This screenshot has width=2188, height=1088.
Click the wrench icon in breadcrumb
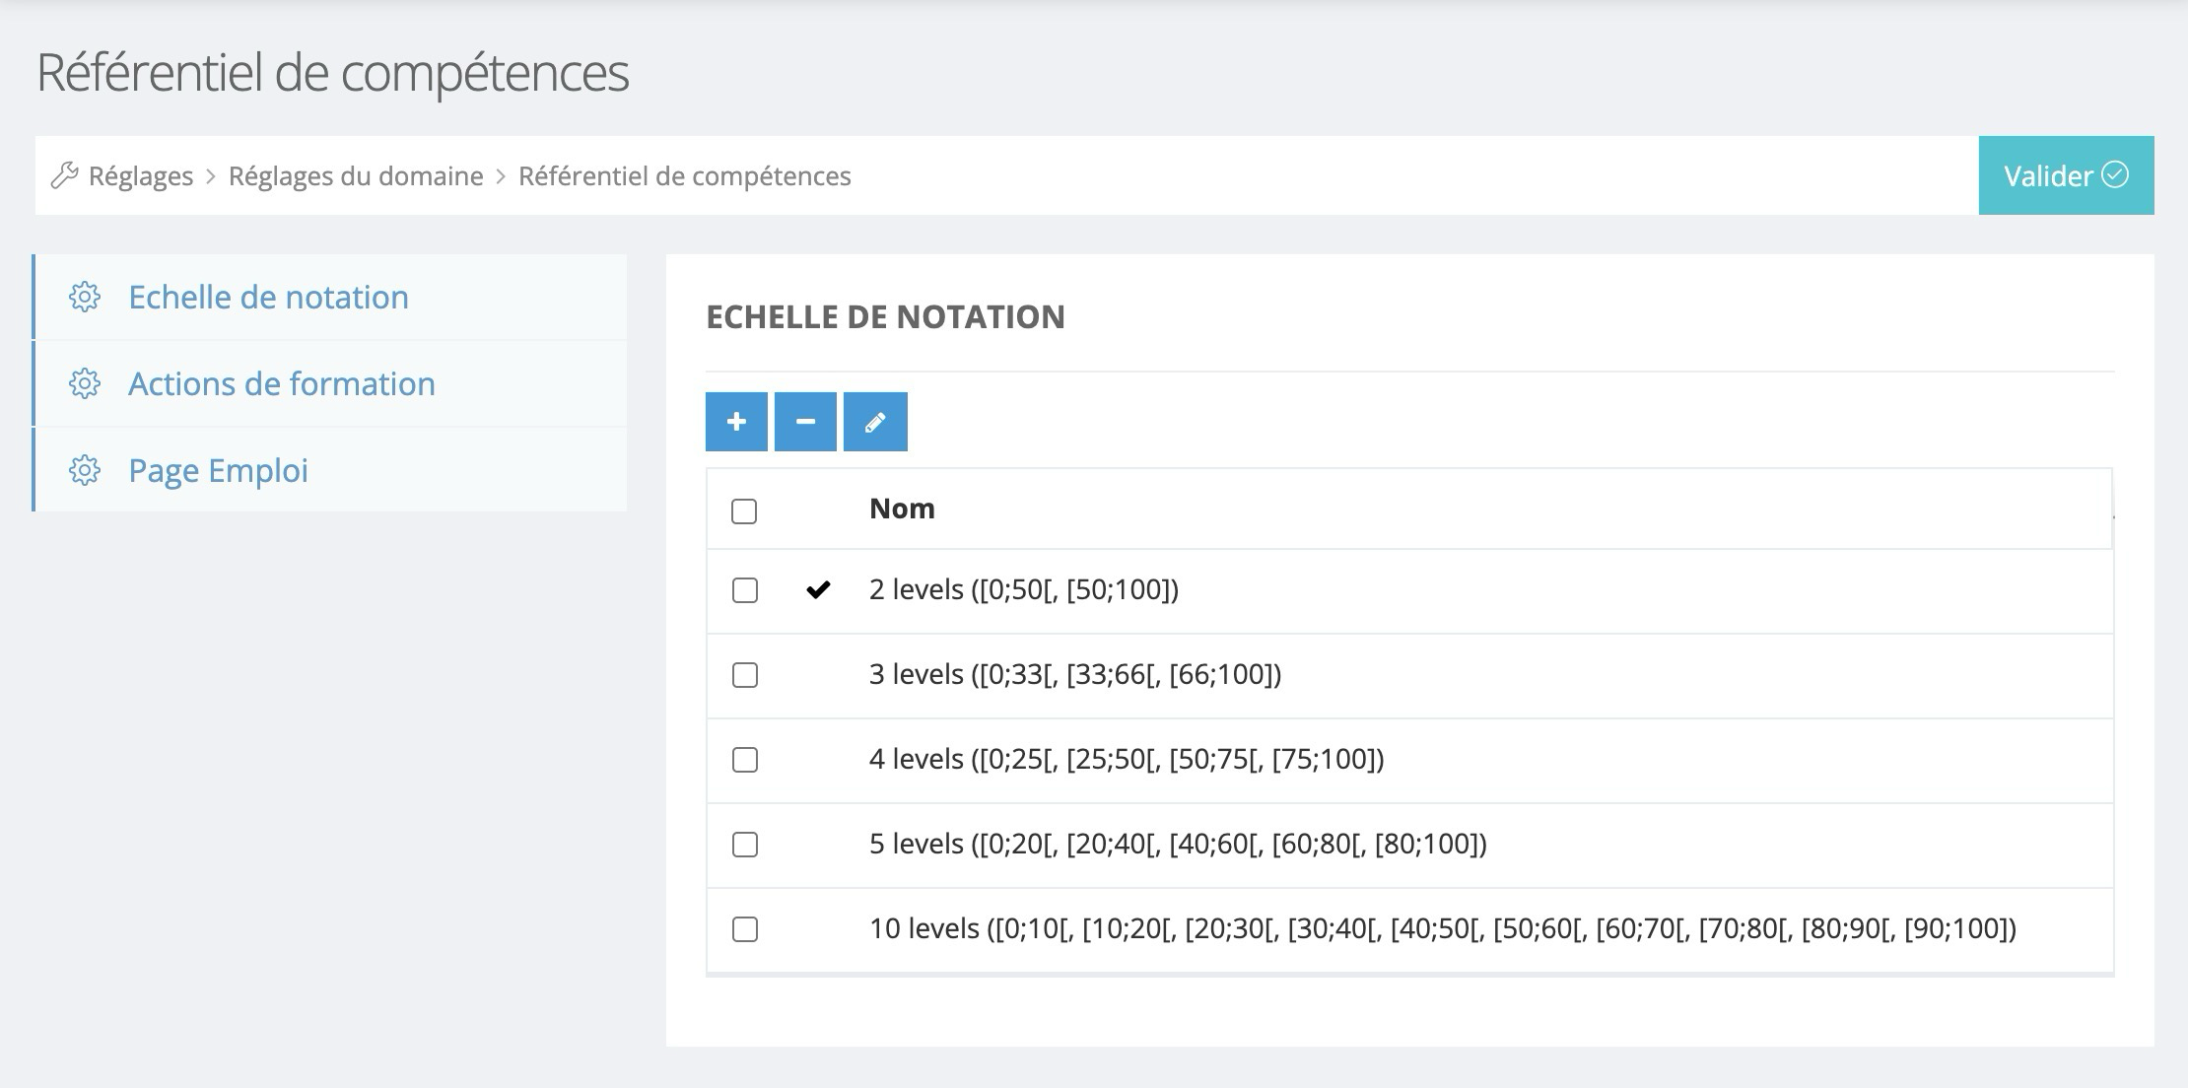pos(65,175)
